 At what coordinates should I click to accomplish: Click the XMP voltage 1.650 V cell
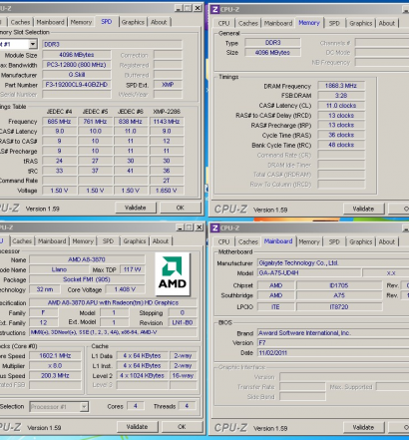pyautogui.click(x=167, y=191)
